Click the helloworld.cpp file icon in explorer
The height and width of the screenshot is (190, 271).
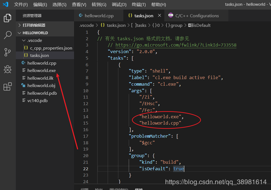pyautogui.click(x=24, y=63)
